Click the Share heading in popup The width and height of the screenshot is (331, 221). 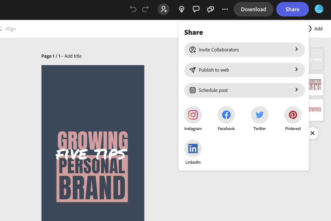click(x=194, y=33)
